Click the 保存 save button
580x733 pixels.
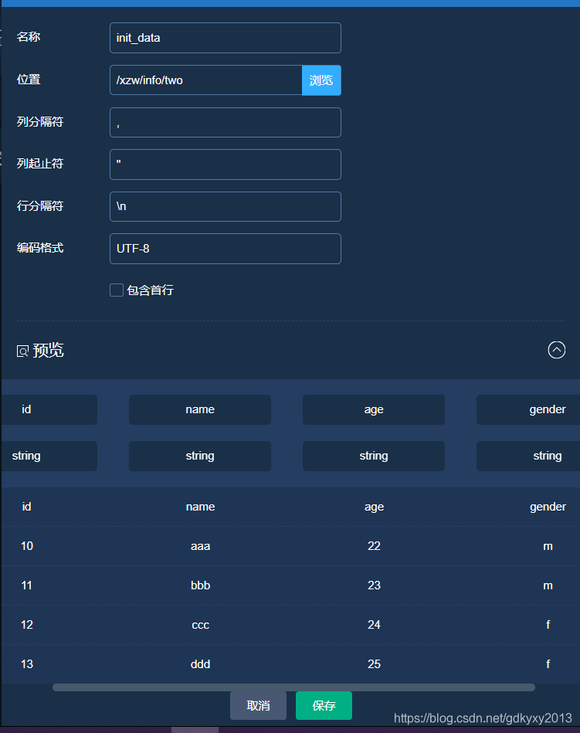coord(324,705)
